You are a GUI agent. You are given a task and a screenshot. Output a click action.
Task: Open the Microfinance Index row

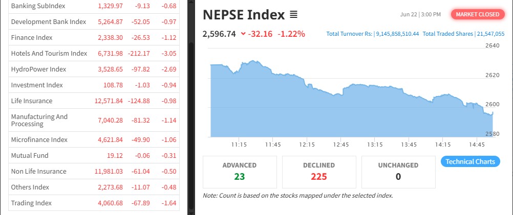tap(39, 139)
